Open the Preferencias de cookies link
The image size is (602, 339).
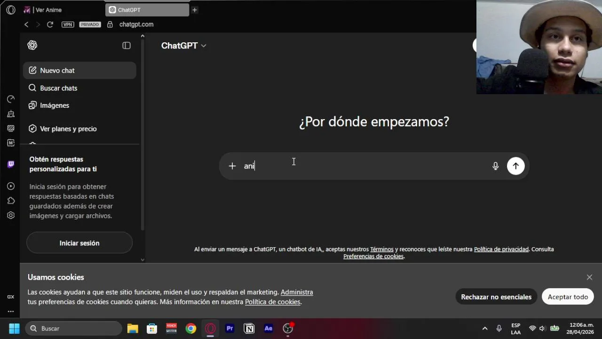pos(373,256)
